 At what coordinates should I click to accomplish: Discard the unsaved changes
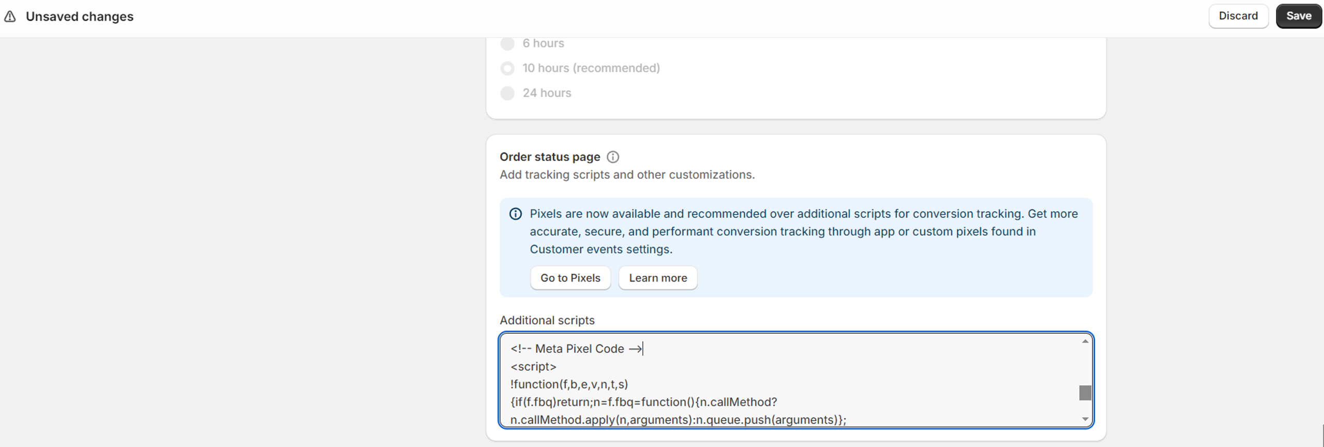point(1238,16)
